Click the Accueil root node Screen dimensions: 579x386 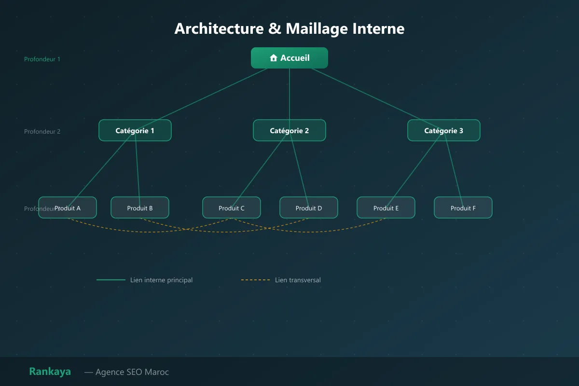(289, 58)
